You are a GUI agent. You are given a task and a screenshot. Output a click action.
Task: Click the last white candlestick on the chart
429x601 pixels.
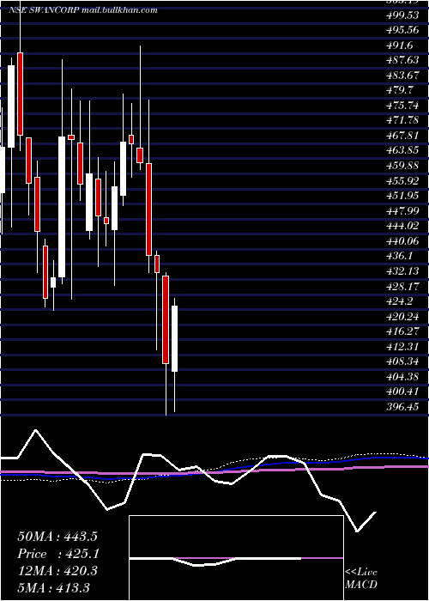[x=174, y=338]
